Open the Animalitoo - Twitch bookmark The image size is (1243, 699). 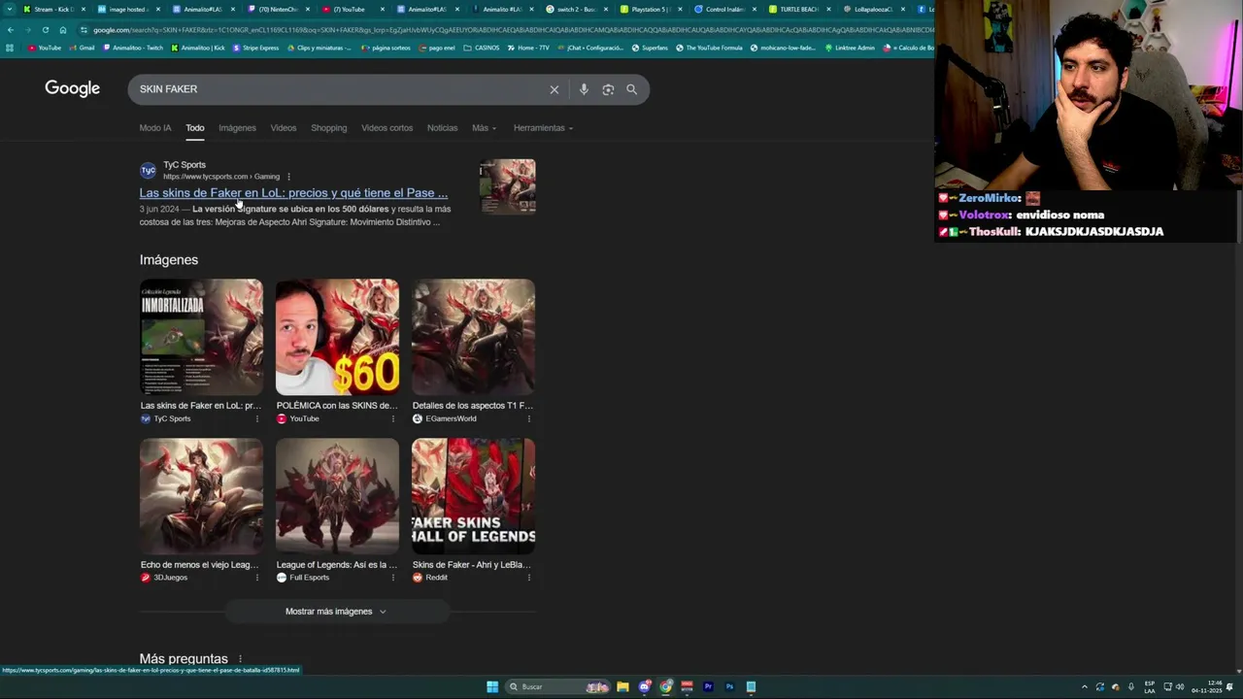tap(132, 48)
